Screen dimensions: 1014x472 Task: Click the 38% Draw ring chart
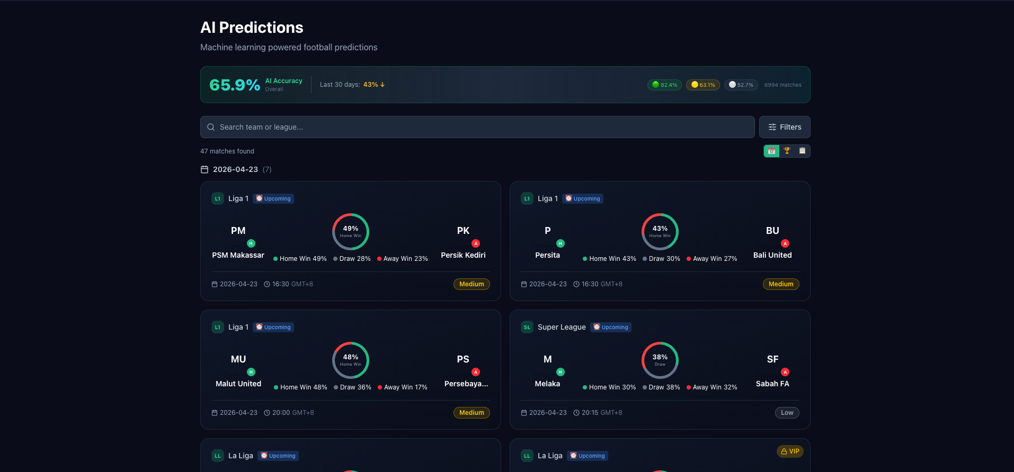click(x=660, y=360)
